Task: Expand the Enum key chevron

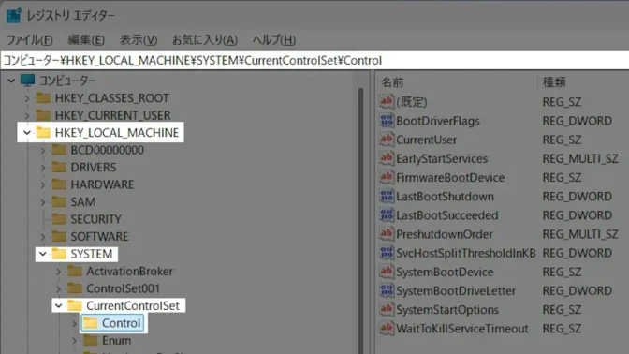Action: point(74,340)
